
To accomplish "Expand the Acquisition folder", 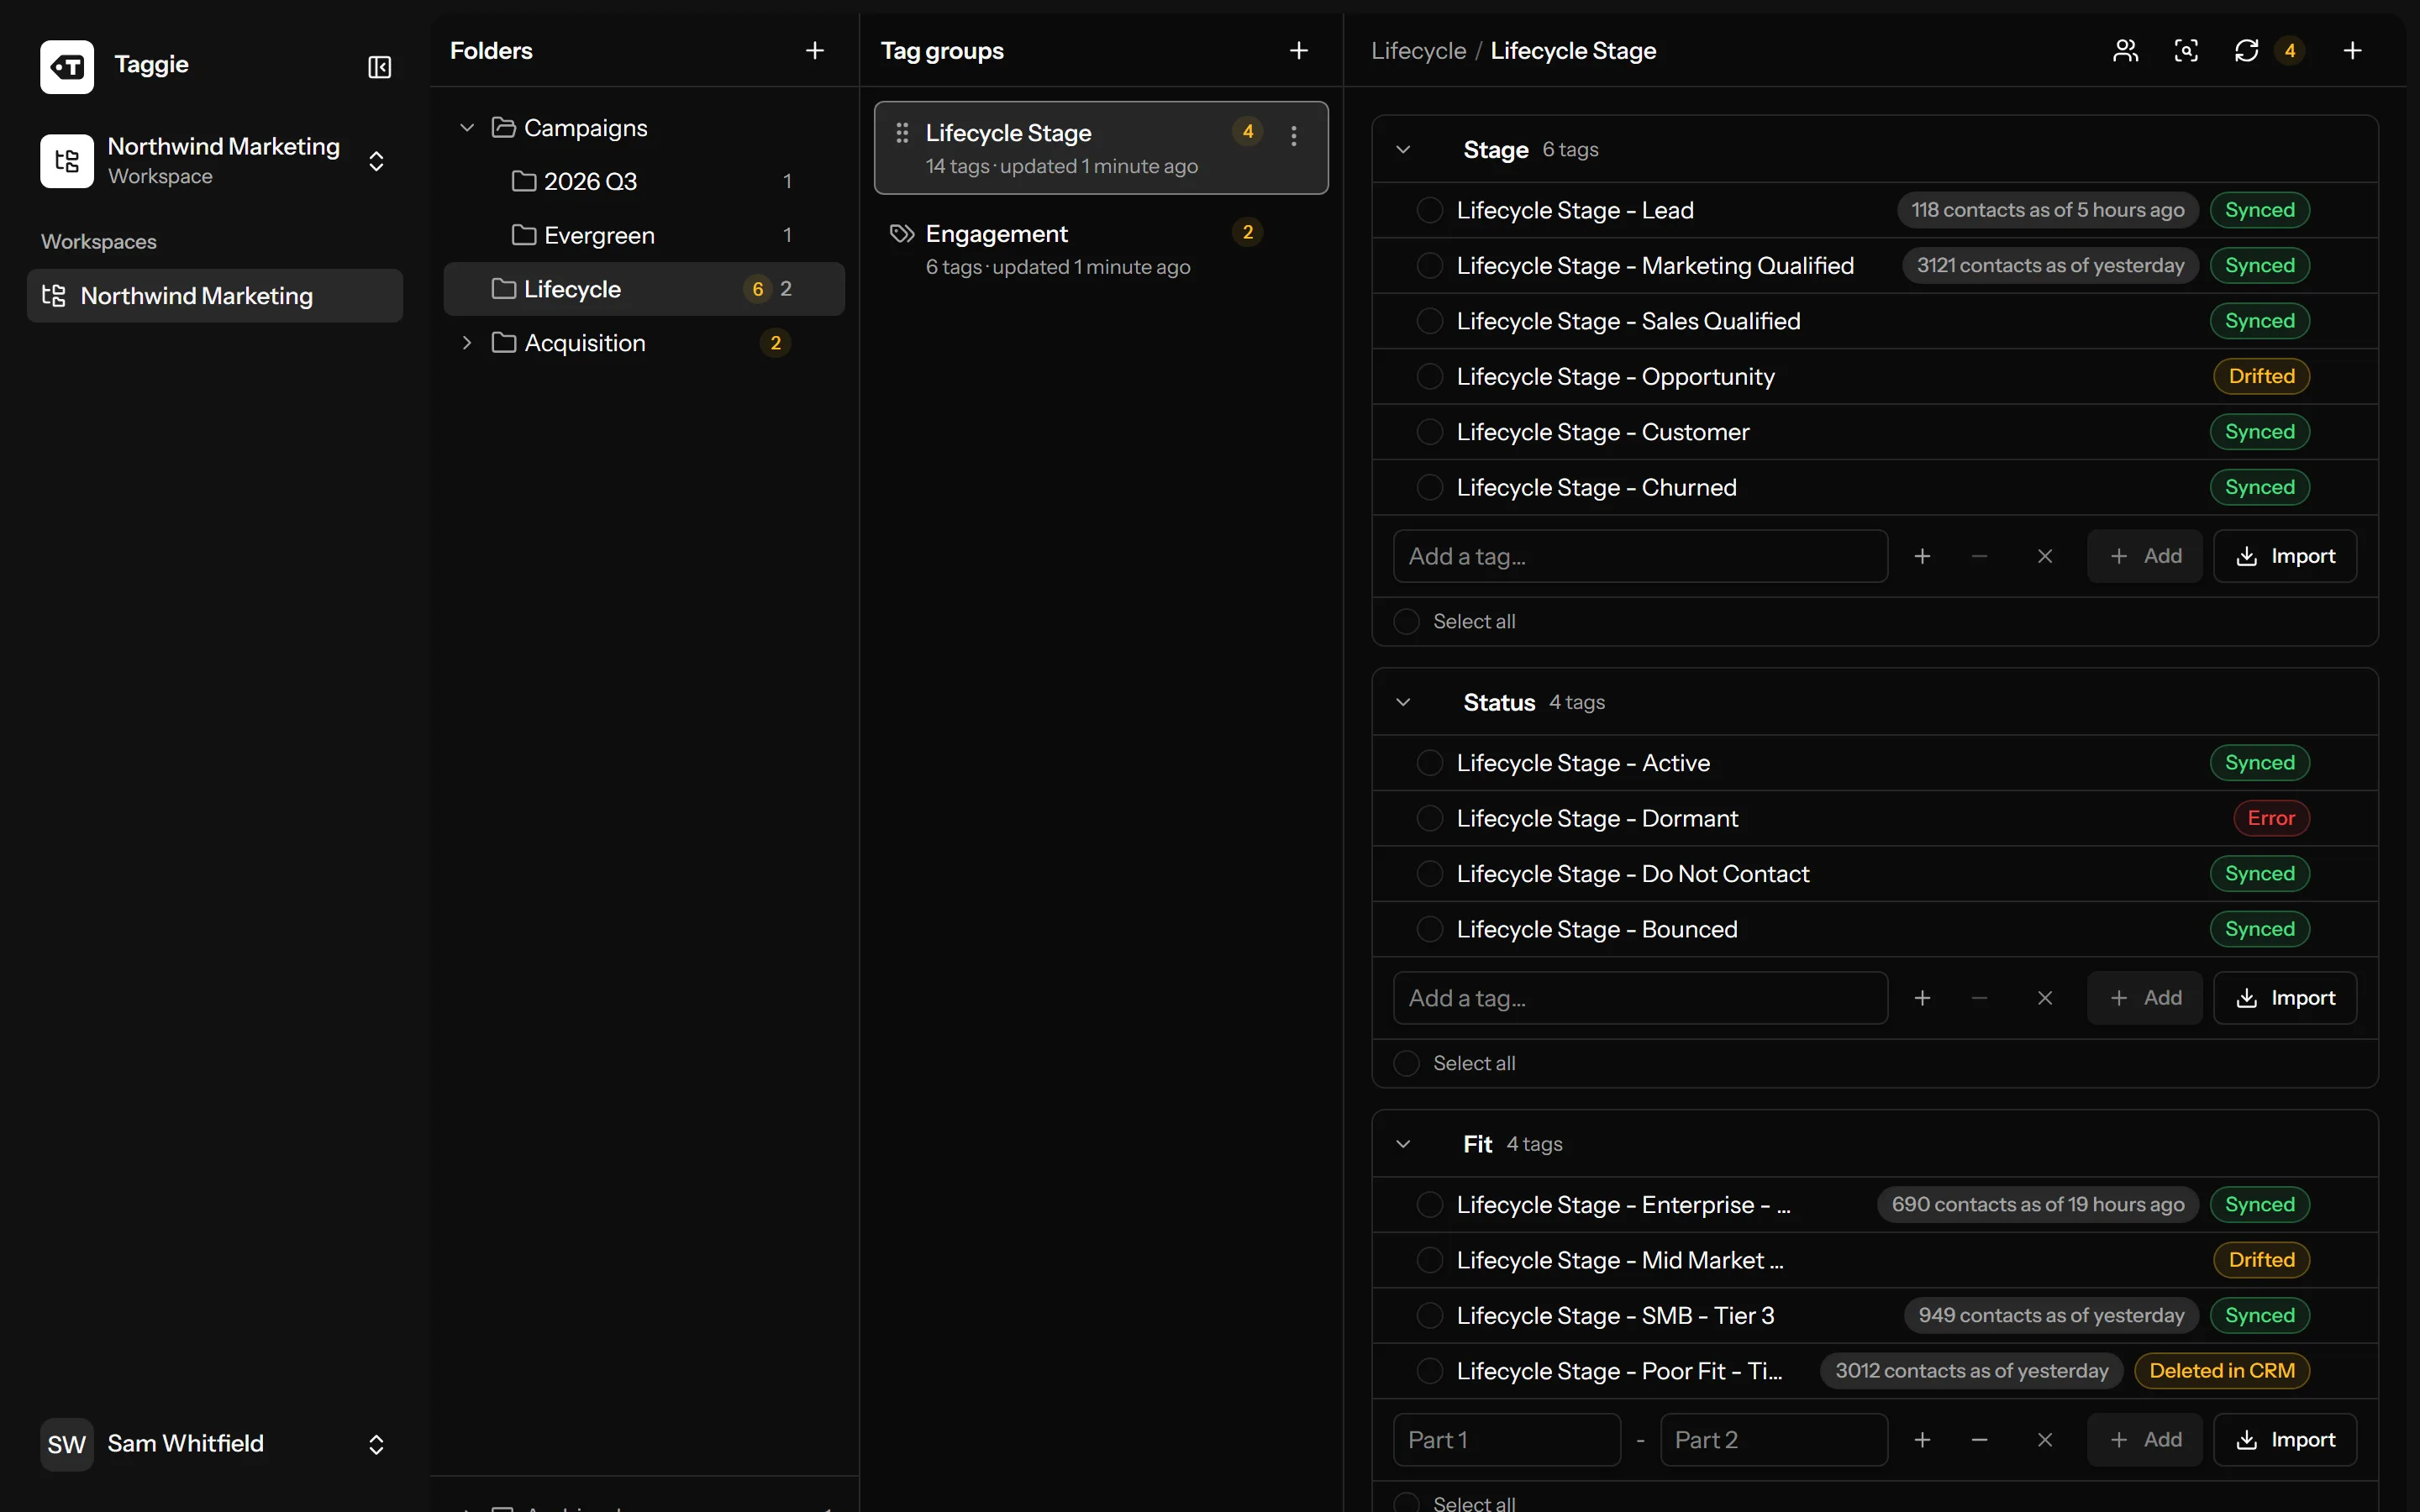I will click(466, 343).
